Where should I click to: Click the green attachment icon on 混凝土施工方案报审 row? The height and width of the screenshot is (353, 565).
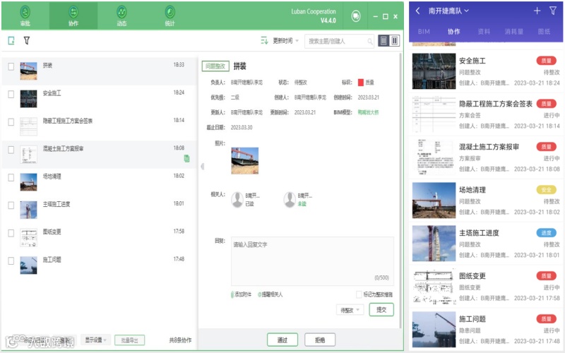point(186,158)
